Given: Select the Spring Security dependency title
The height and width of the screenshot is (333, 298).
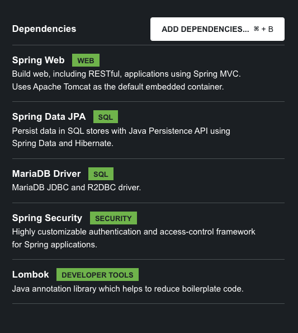Looking at the screenshot, I should [47, 218].
